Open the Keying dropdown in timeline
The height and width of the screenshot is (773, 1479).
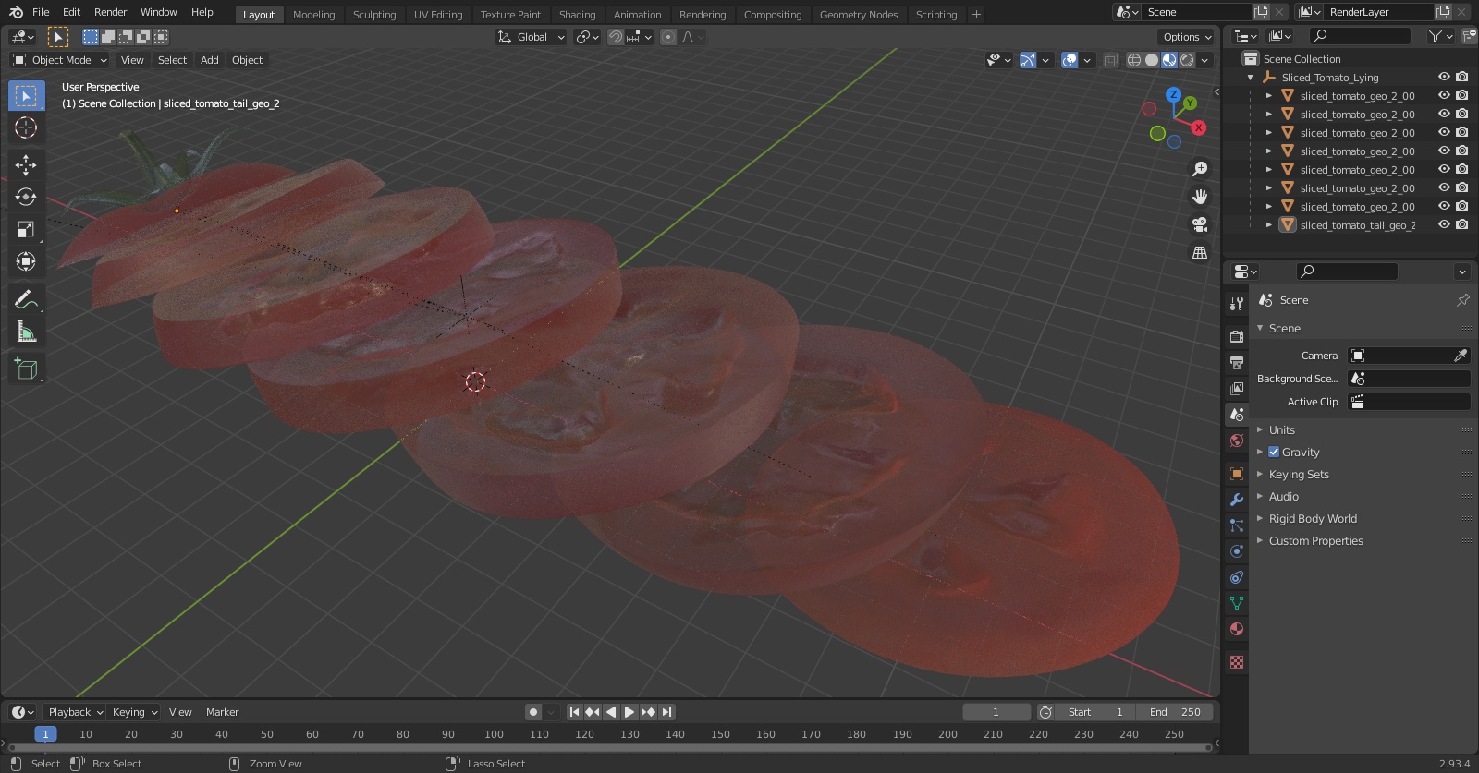click(135, 712)
